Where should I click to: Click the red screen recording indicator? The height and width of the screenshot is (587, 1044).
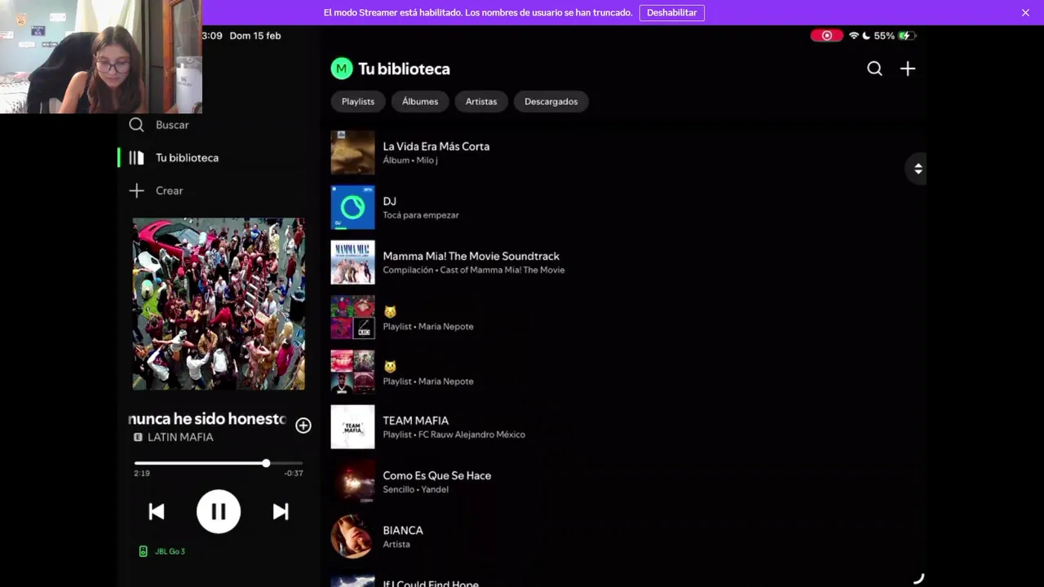pos(826,36)
